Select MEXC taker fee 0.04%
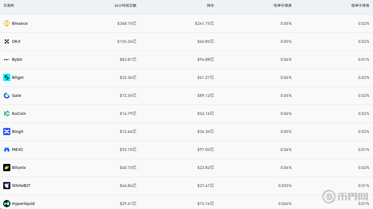The image size is (373, 209). click(286, 150)
